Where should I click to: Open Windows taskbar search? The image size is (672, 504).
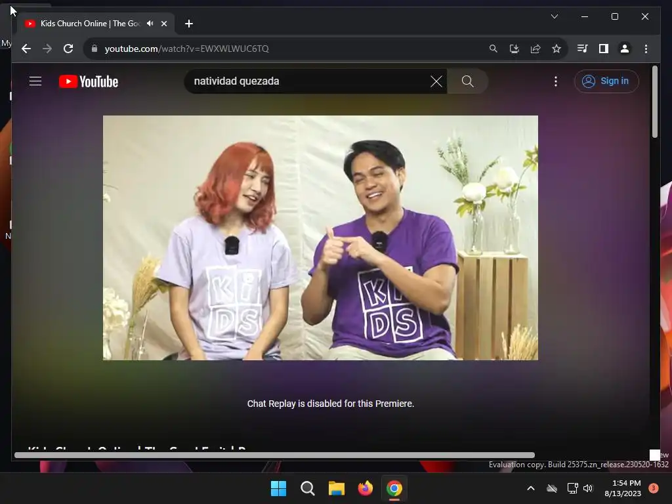tap(308, 488)
